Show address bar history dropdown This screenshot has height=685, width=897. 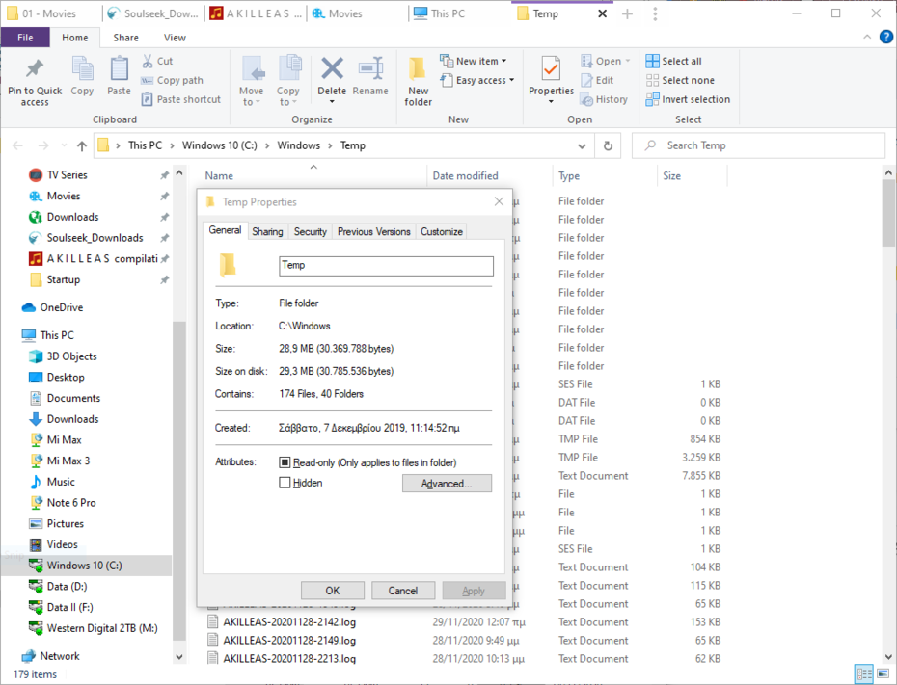582,145
